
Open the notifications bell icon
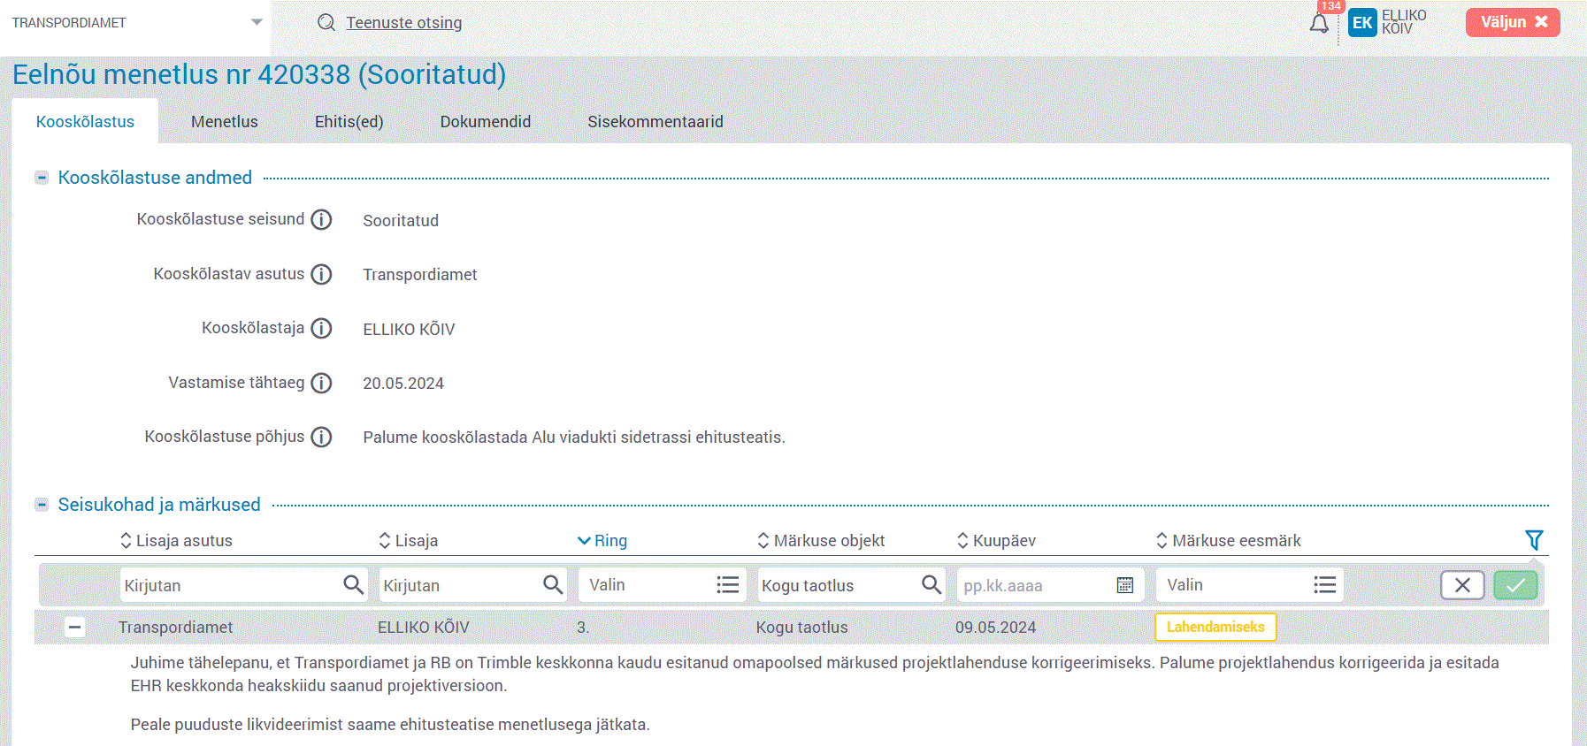click(x=1319, y=23)
